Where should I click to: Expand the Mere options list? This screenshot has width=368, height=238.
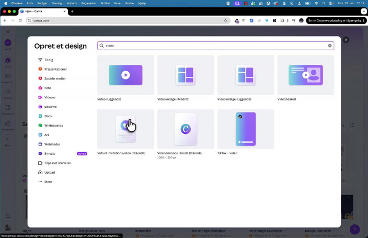(48, 182)
